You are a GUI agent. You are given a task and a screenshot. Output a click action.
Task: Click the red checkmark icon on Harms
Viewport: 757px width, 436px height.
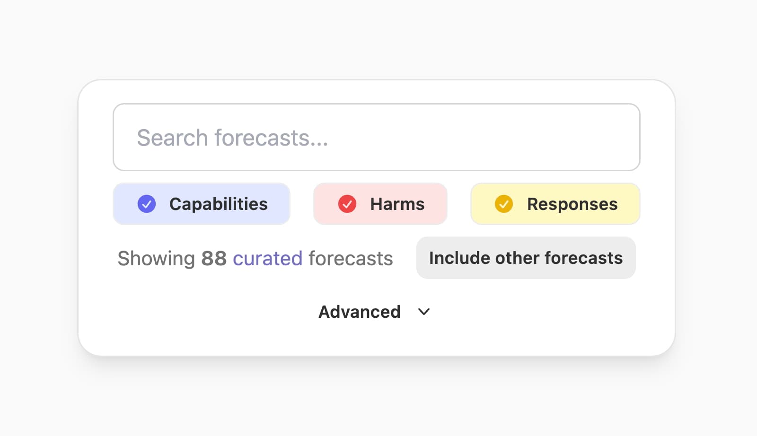(347, 204)
